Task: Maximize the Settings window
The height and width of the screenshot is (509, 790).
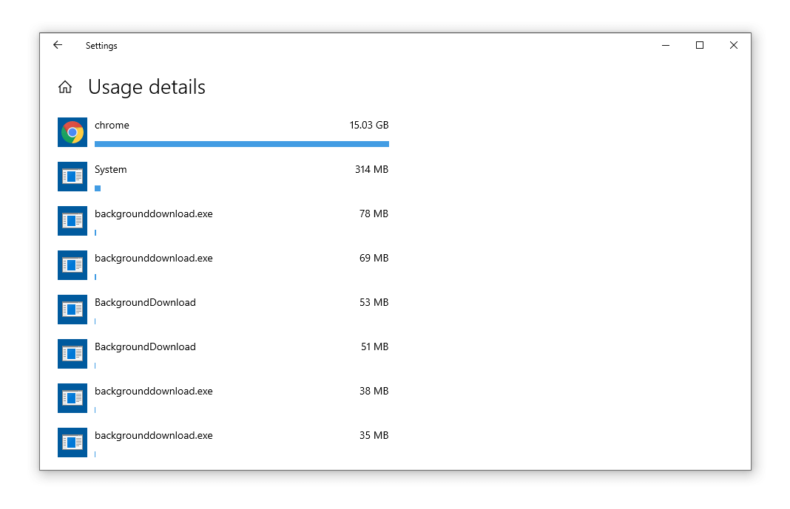Action: tap(699, 45)
